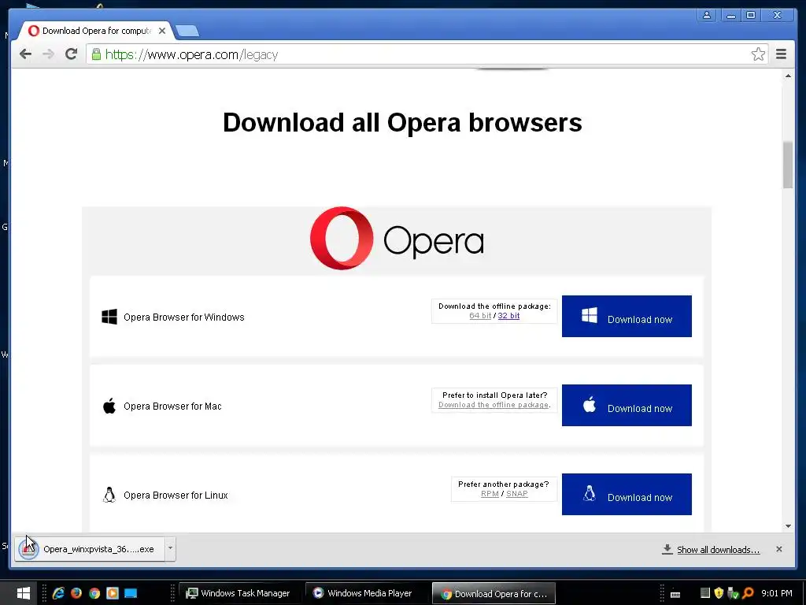The height and width of the screenshot is (605, 806).
Task: Open a new browser tab
Action: (x=187, y=32)
